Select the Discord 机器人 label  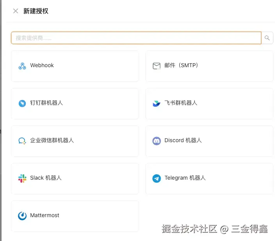click(183, 140)
